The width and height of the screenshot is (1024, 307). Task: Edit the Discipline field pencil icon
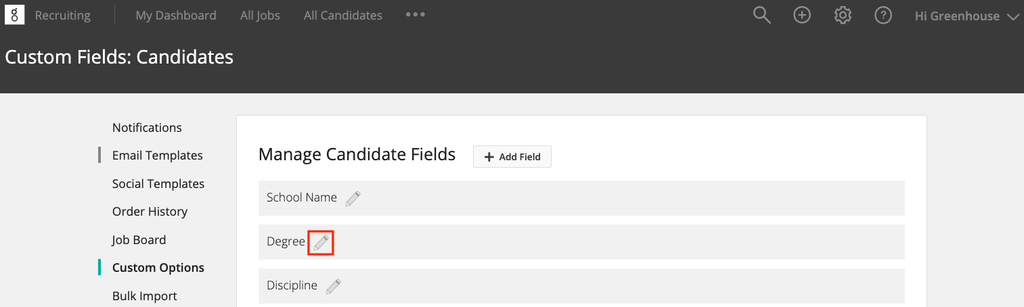(x=334, y=286)
